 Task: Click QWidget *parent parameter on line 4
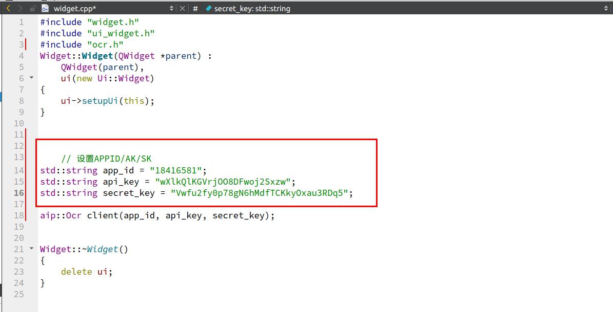point(157,56)
